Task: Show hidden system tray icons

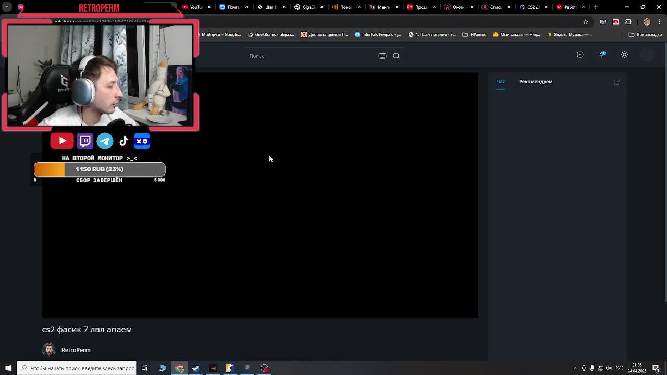Action: tap(575, 368)
